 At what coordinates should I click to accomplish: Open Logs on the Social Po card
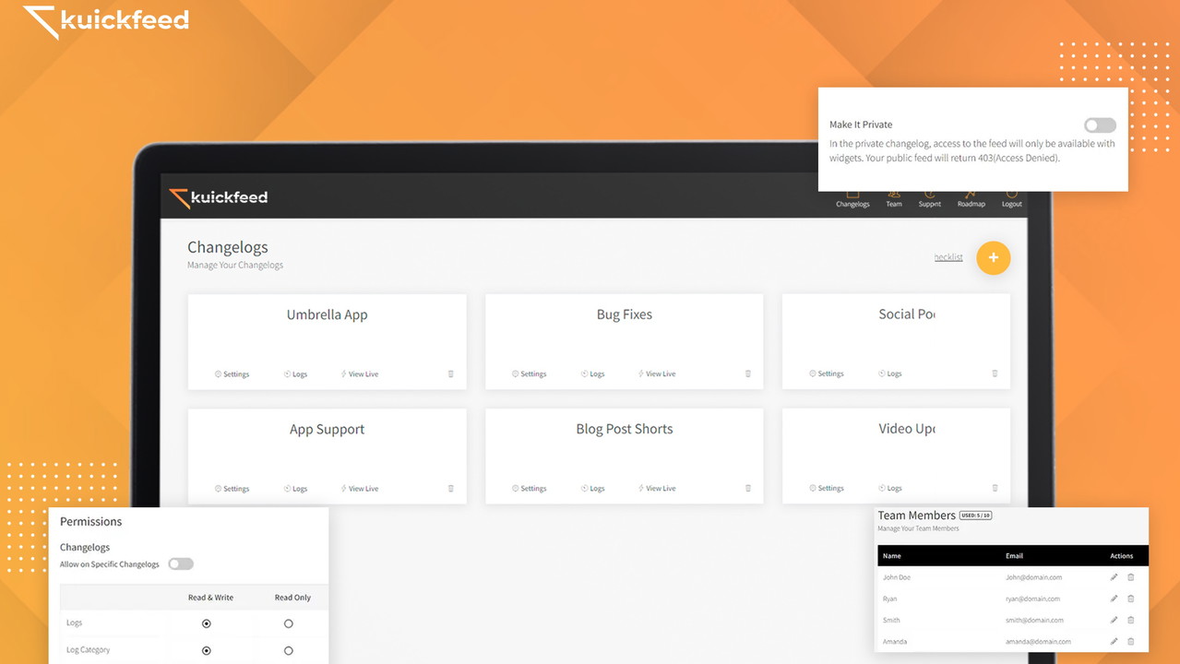[x=890, y=373]
